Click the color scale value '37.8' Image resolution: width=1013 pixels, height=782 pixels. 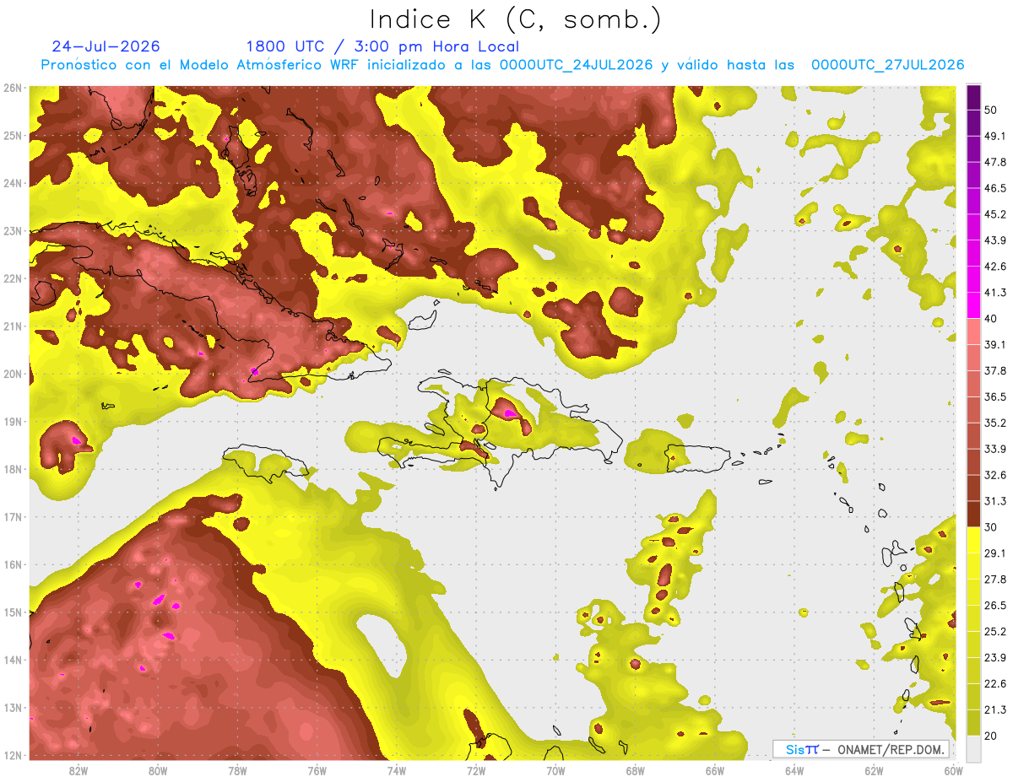pyautogui.click(x=994, y=371)
